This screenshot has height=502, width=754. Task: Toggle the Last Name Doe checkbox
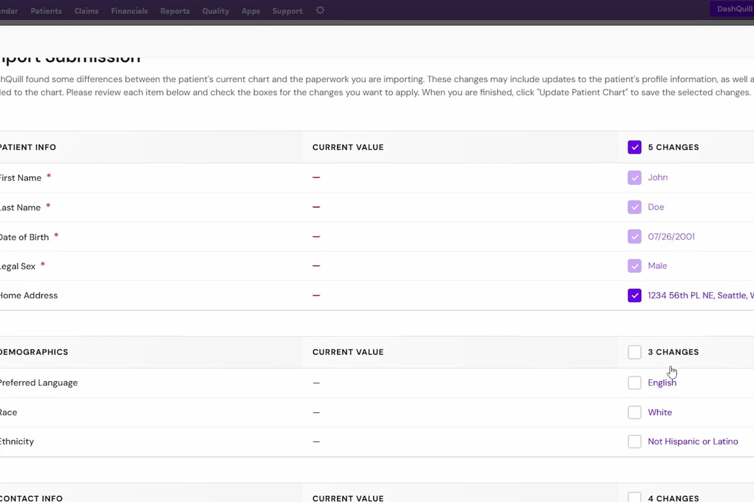coord(634,207)
